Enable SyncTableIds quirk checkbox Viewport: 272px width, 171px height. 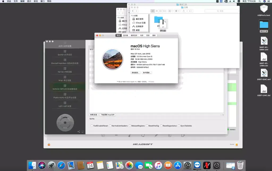tap(179, 126)
